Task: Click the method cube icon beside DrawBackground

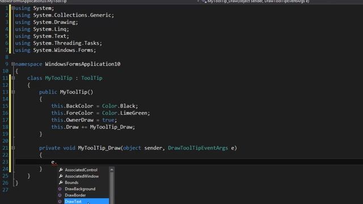Action: [60, 189]
